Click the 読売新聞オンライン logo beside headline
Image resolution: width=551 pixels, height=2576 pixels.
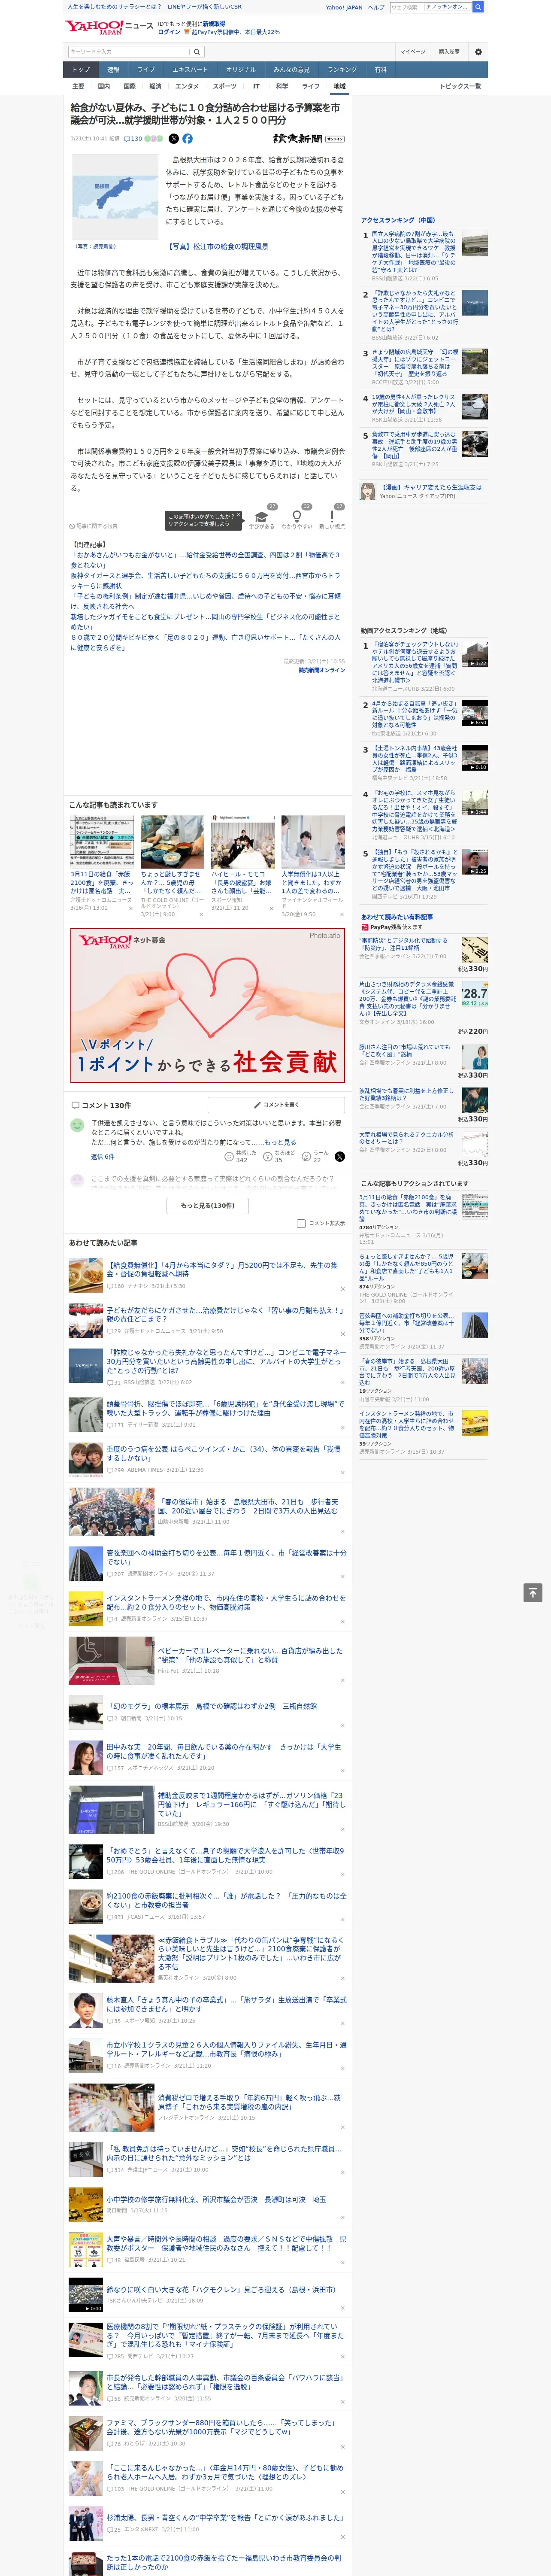pyautogui.click(x=308, y=139)
